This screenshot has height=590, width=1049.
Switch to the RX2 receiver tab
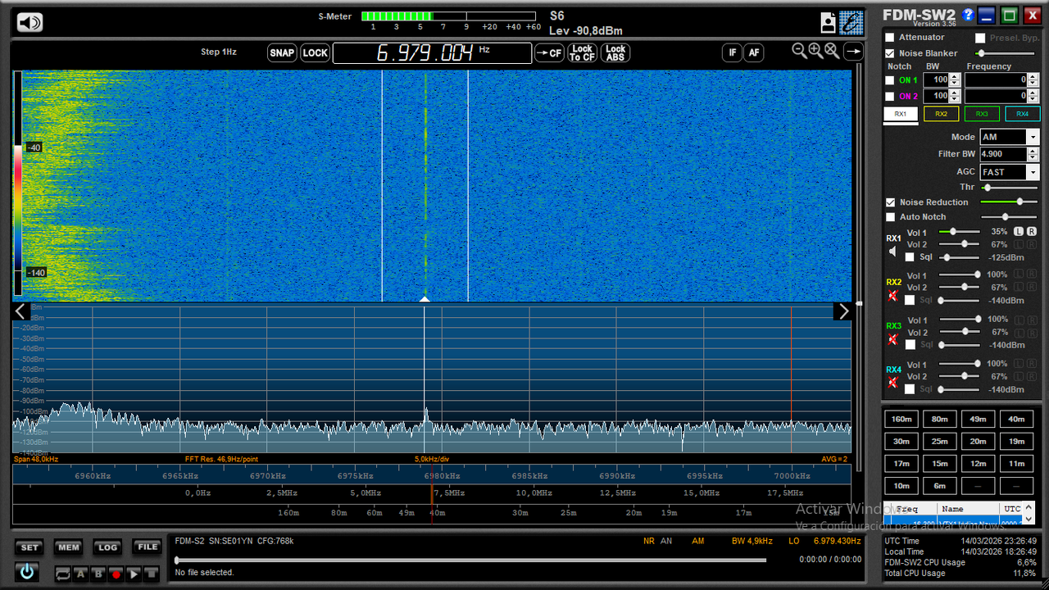(x=941, y=114)
